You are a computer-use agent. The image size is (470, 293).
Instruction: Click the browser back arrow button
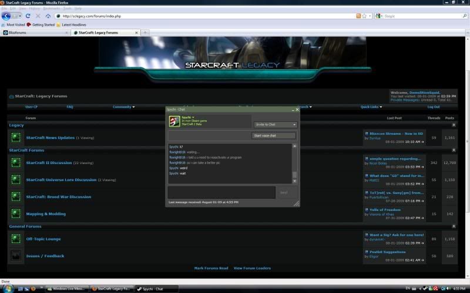click(7, 16)
